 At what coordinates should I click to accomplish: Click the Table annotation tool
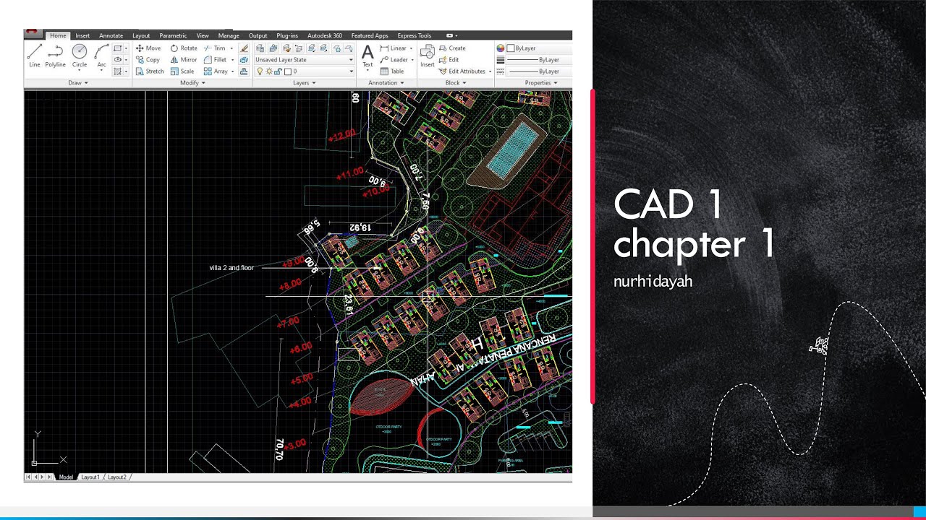point(392,71)
